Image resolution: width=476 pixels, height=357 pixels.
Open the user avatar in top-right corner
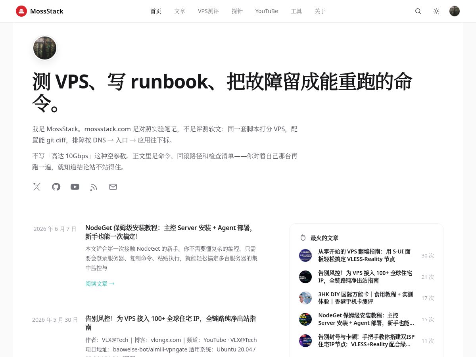pyautogui.click(x=455, y=11)
